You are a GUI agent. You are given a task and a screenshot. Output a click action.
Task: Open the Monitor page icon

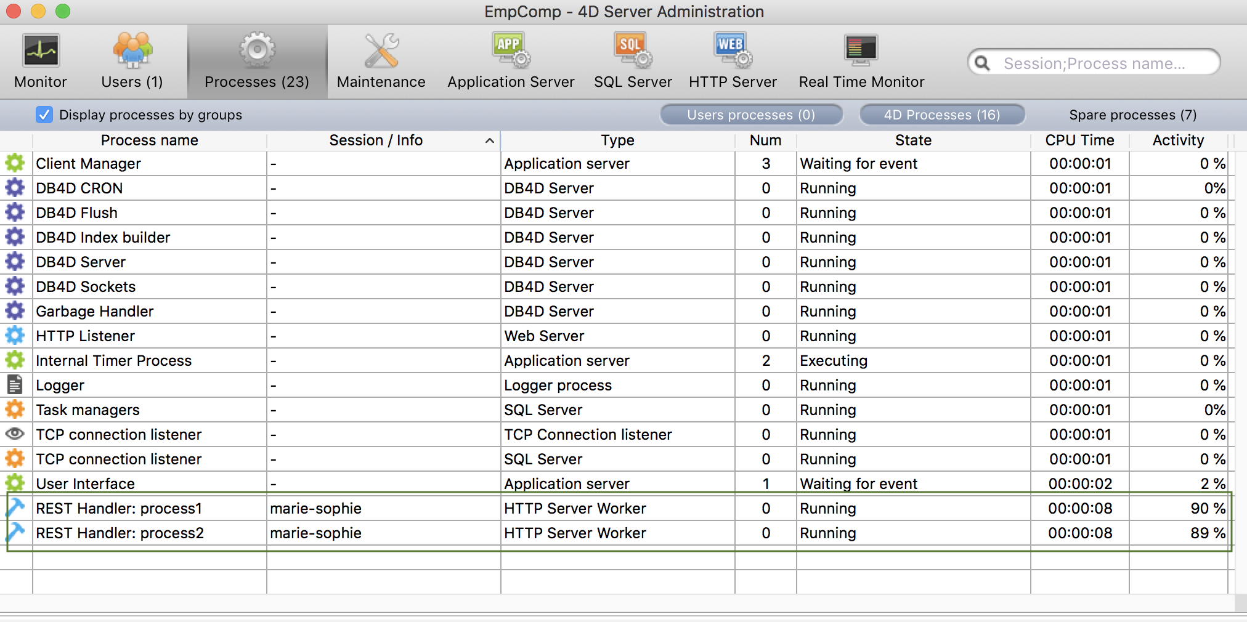[x=41, y=50]
